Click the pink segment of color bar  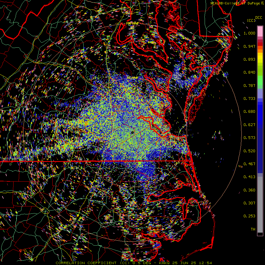(x=260, y=32)
